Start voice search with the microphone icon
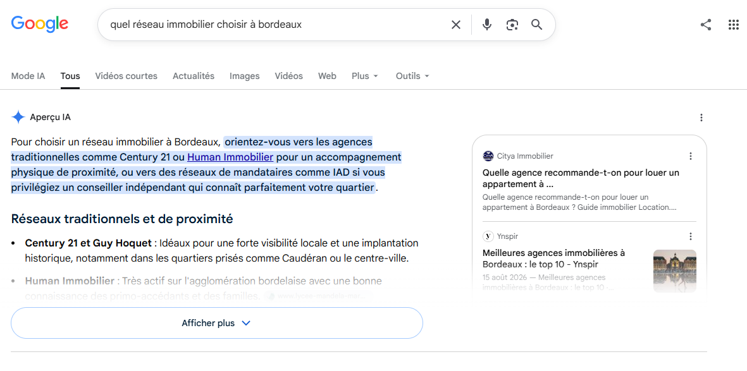Image resolution: width=747 pixels, height=371 pixels. tap(486, 25)
